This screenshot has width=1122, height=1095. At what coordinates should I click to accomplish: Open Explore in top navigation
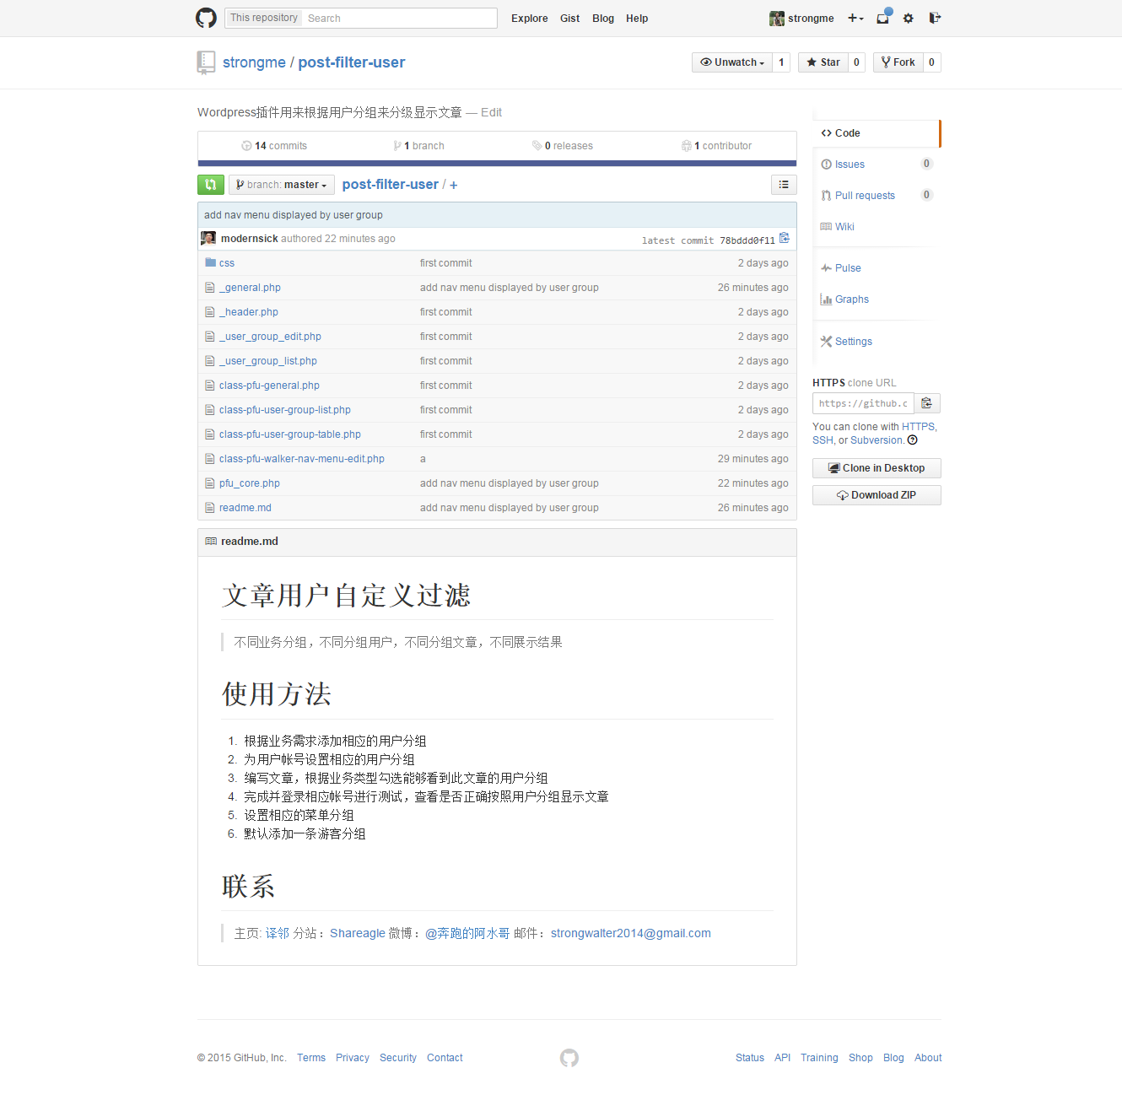click(529, 19)
